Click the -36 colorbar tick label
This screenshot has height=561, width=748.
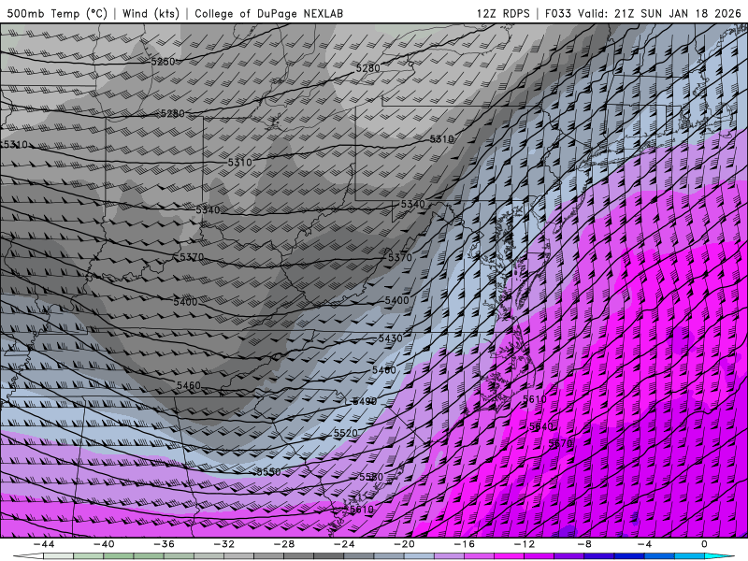(x=165, y=544)
